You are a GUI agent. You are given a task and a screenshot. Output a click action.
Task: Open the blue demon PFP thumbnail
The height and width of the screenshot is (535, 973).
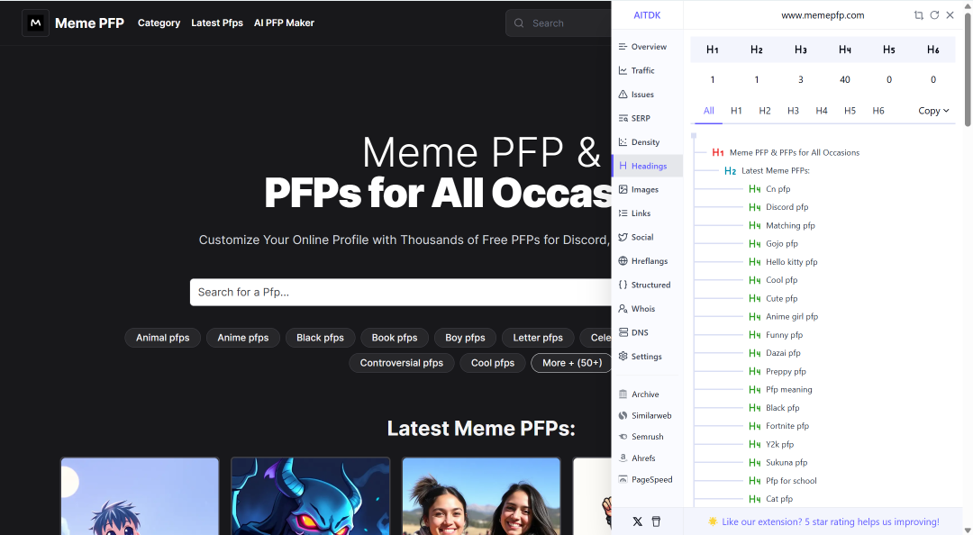(310, 496)
